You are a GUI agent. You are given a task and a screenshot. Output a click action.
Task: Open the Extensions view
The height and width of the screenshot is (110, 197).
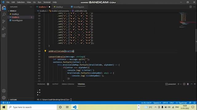4,35
